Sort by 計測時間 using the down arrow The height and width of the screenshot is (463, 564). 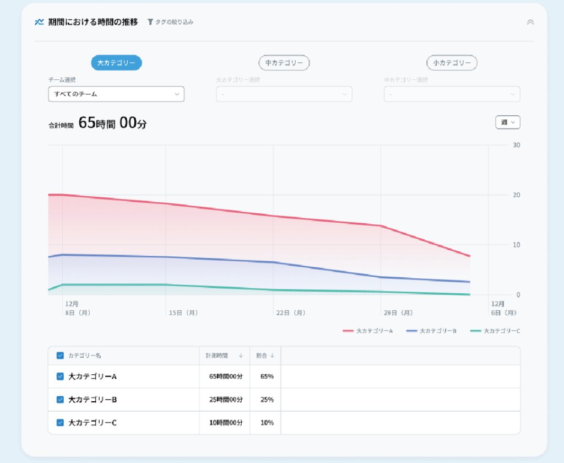pos(241,356)
